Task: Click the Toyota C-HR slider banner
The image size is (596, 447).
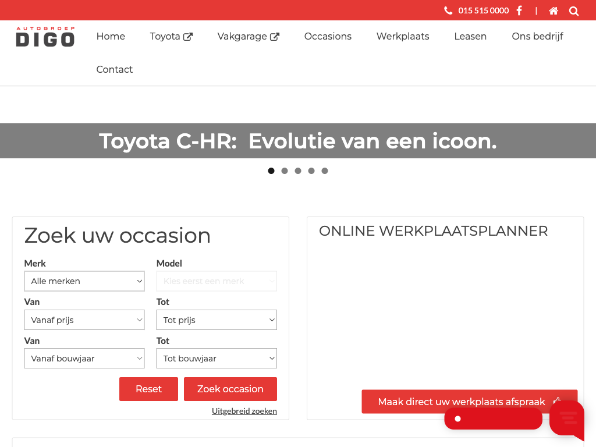Action: (x=298, y=141)
